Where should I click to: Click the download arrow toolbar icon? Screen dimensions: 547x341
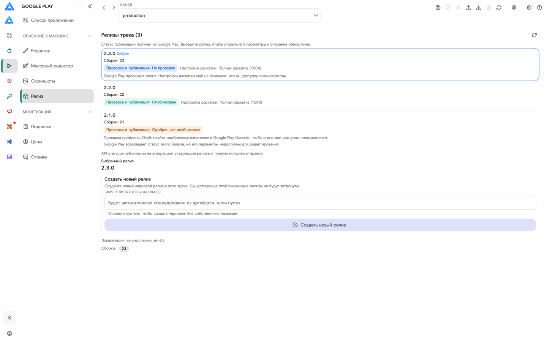coord(479,8)
